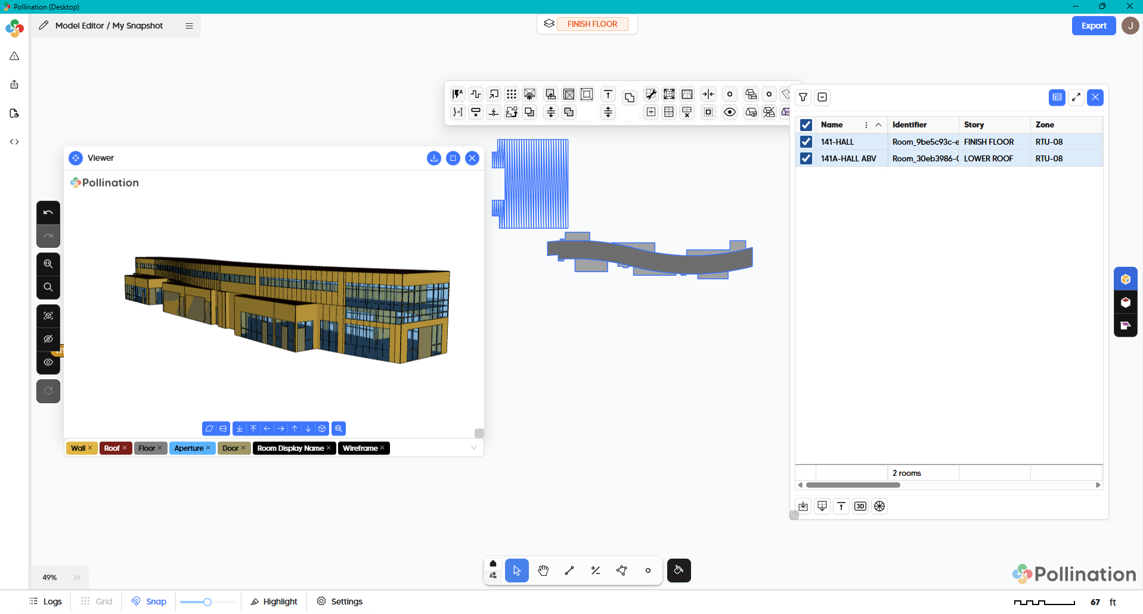Click the undo arrow in viewer sidebar
The height and width of the screenshot is (614, 1143).
[x=48, y=213]
